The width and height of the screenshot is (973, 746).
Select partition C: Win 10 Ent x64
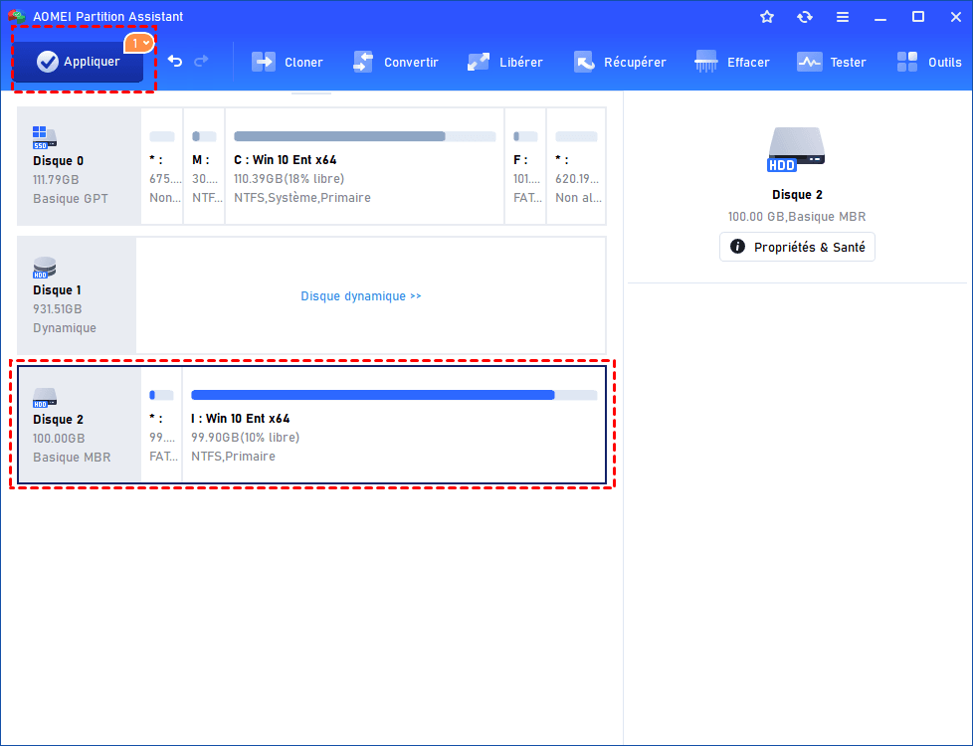365,166
